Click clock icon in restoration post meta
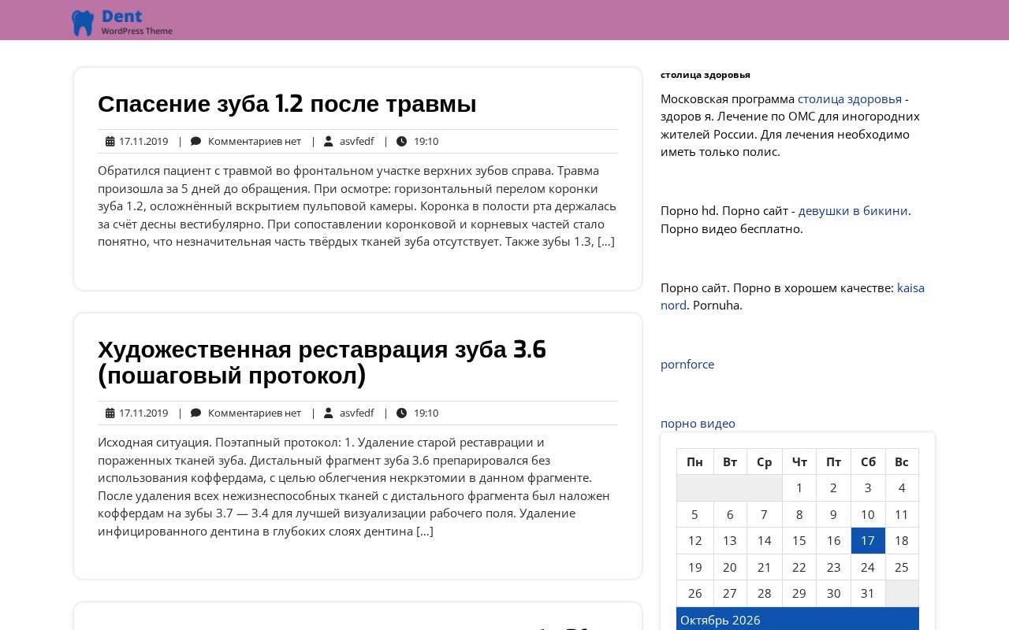The image size is (1009, 630). [x=402, y=413]
